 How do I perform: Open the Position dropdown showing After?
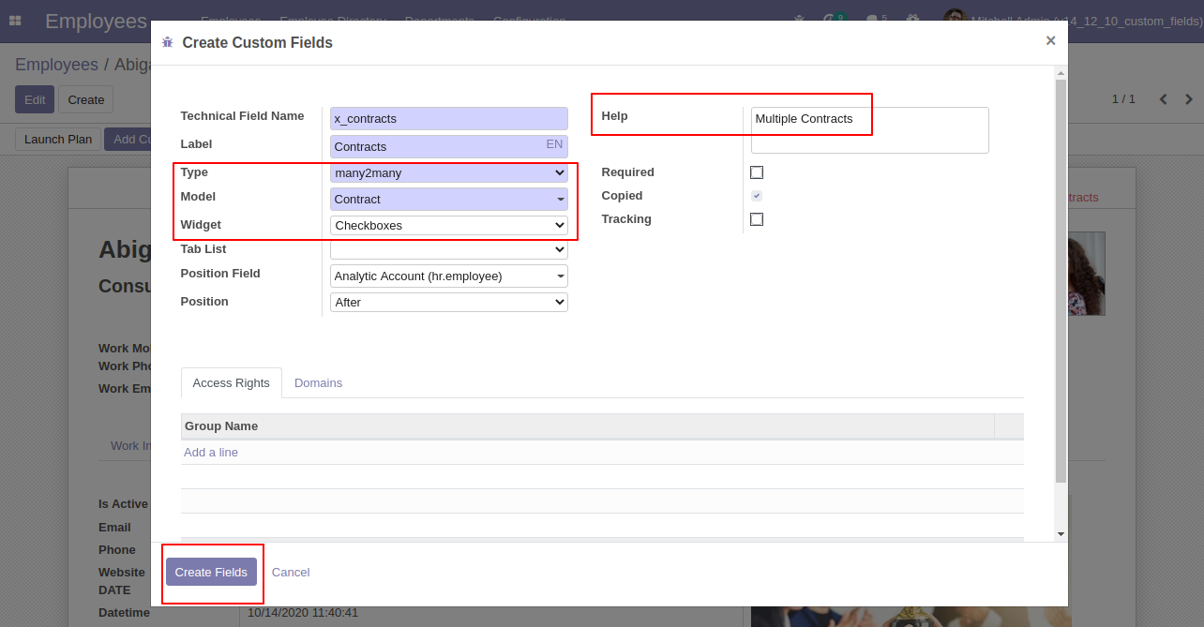pyautogui.click(x=449, y=303)
